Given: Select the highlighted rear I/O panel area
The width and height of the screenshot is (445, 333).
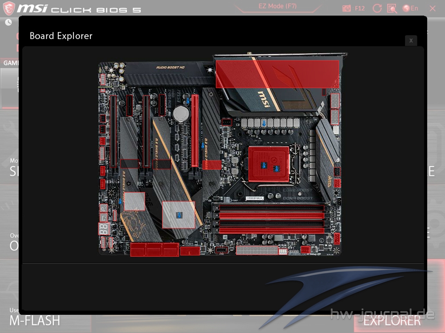Looking at the screenshot, I should tap(277, 74).
